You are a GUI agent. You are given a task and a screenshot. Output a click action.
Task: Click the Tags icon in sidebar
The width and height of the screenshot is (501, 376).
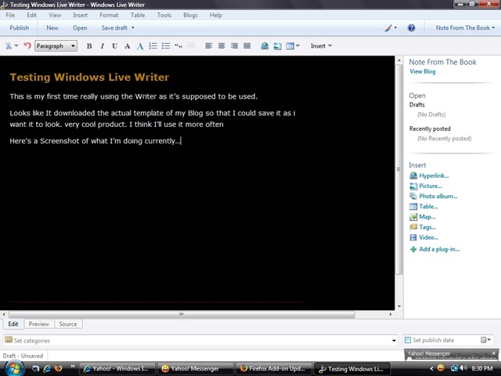[413, 227]
